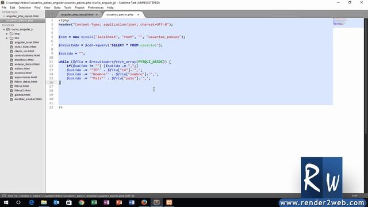Viewport: 368px width, 207px height.
Task: Open ciclos_listas.html from the sidebar
Action: (25, 47)
